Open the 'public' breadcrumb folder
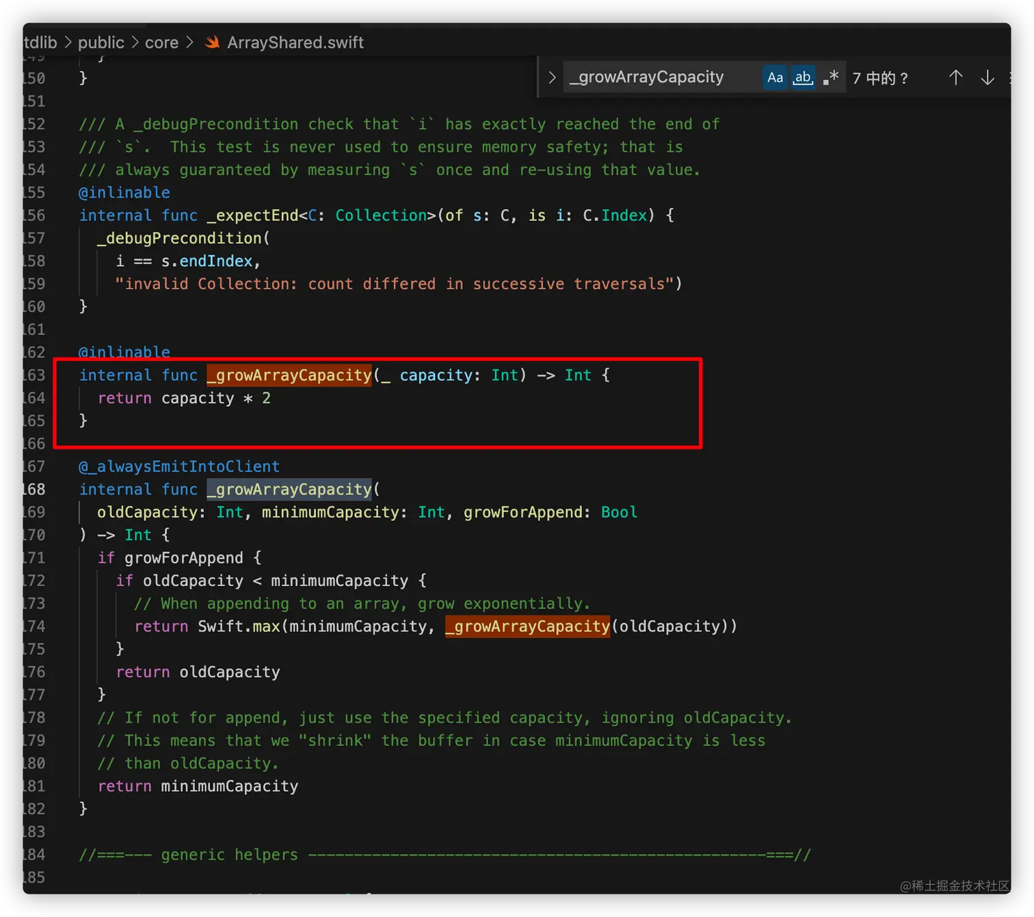This screenshot has width=1034, height=917. click(101, 42)
